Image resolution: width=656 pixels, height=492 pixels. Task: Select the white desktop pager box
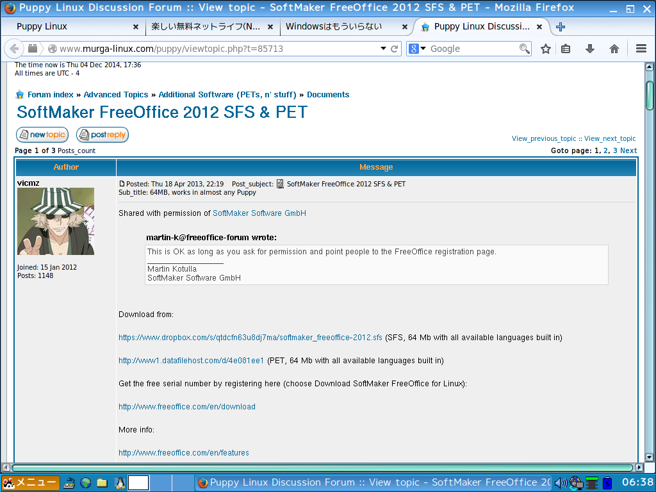[138, 483]
